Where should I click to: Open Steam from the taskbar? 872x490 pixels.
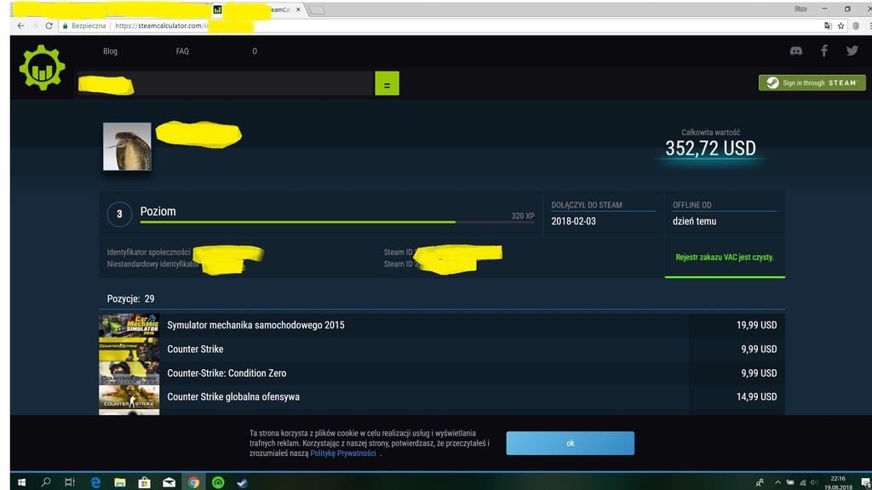pos(243,483)
